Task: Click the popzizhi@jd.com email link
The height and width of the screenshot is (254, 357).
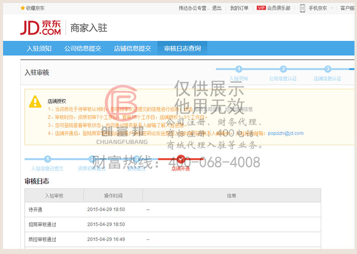Action: tap(285, 133)
